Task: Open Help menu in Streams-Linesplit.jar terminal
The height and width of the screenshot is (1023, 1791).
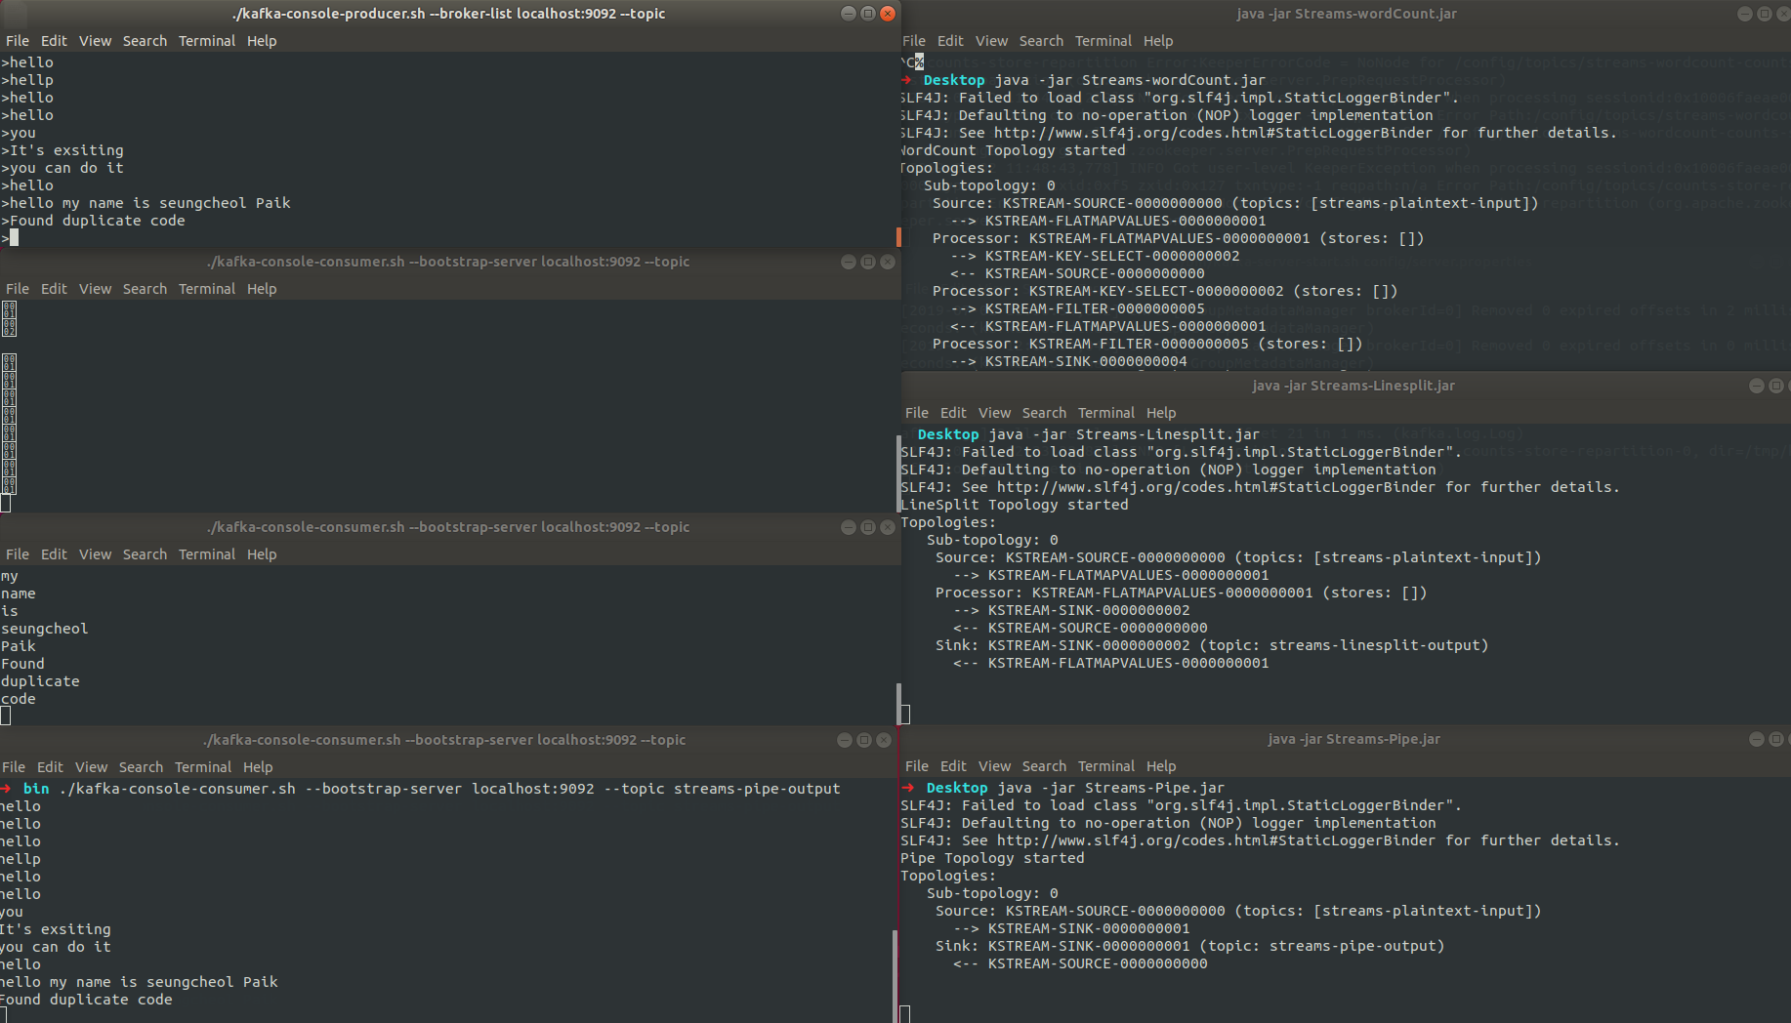Action: click(x=1161, y=413)
